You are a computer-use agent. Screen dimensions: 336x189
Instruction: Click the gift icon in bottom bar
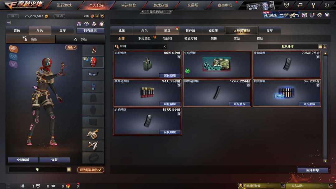click(x=68, y=186)
